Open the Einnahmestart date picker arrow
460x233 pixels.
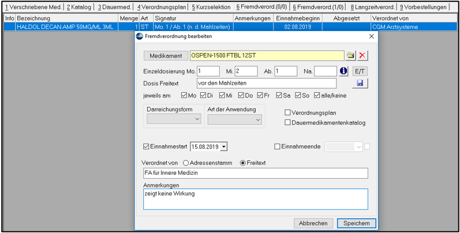click(x=224, y=147)
